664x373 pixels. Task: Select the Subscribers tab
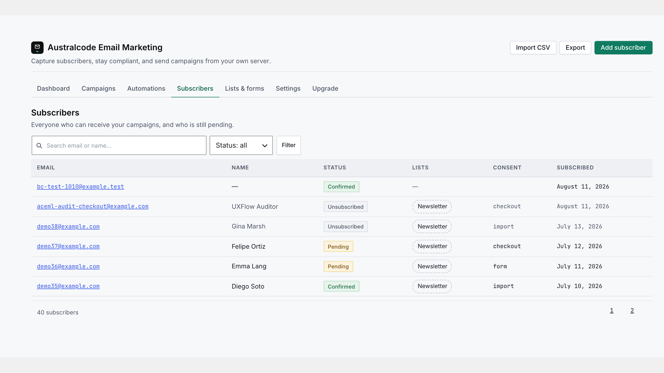point(195,89)
